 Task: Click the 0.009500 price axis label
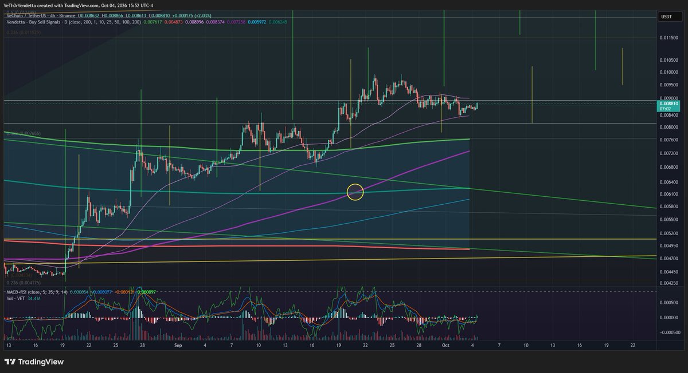668,85
